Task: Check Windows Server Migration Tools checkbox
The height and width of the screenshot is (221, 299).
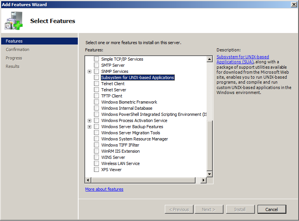Action: [97, 133]
